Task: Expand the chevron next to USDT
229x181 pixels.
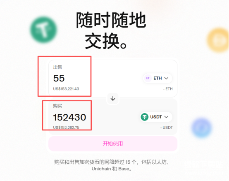Action: pyautogui.click(x=166, y=117)
